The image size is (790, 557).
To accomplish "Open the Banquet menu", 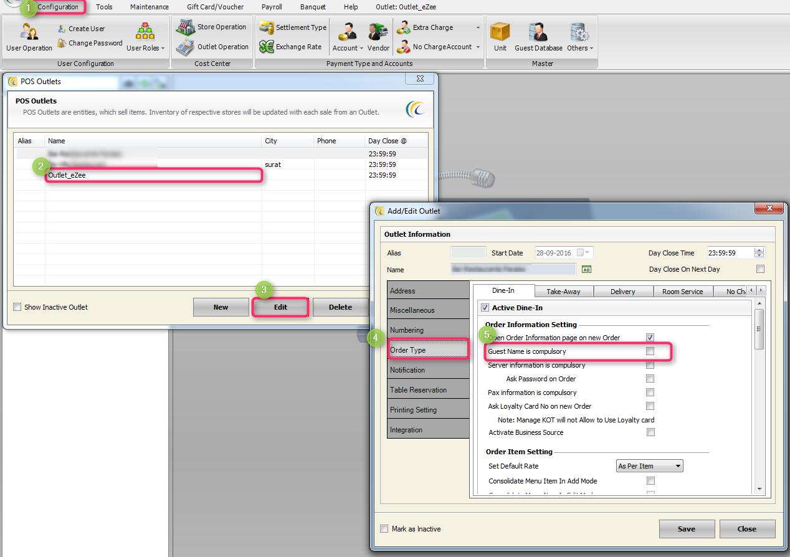I will (313, 7).
